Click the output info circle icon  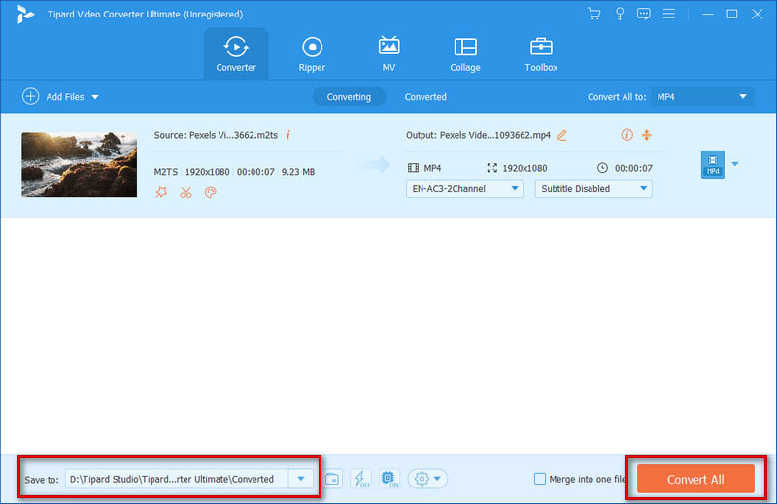(626, 134)
